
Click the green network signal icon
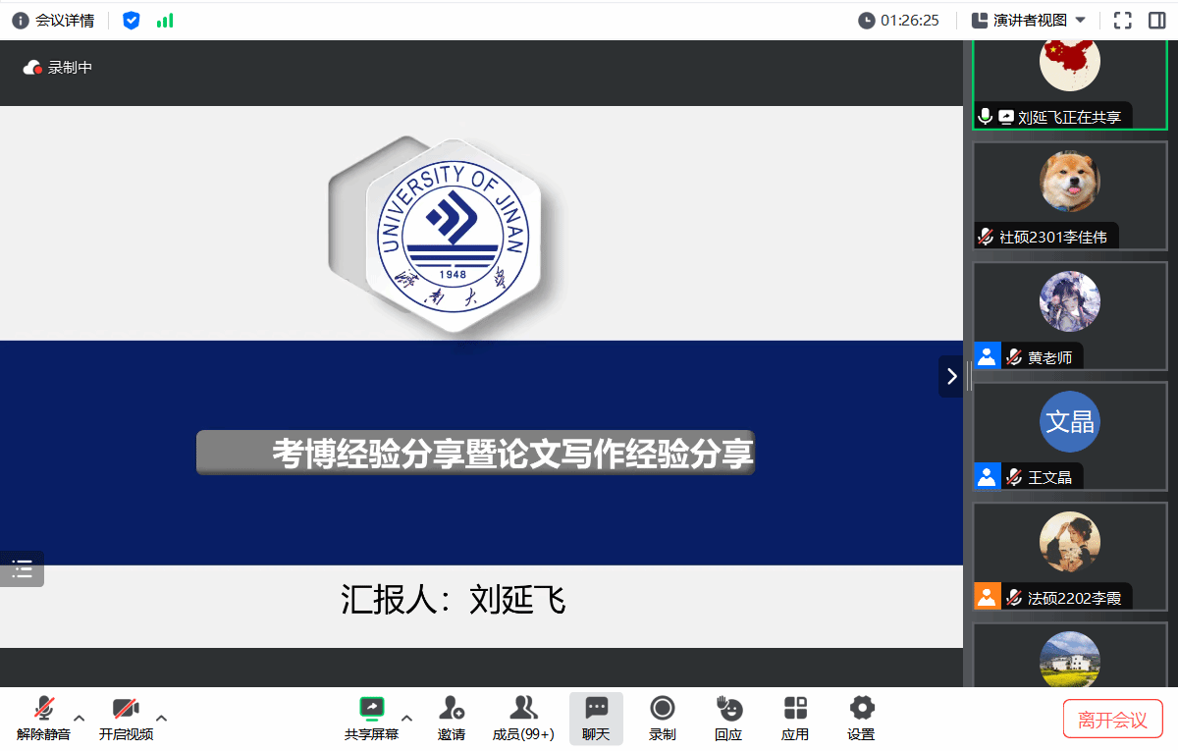click(x=165, y=20)
